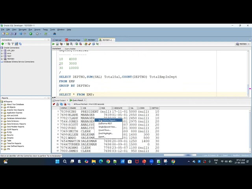Open the new connection dropdown arrow
252x189 pixels.
[x=6, y=44]
